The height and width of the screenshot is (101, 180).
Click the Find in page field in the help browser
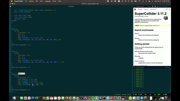pos(164,6)
